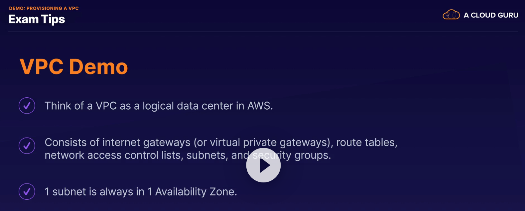Click the words "route tables" in the second tip

pyautogui.click(x=366, y=143)
